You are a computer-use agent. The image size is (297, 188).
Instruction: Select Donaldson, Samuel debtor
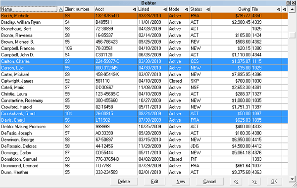144,159
